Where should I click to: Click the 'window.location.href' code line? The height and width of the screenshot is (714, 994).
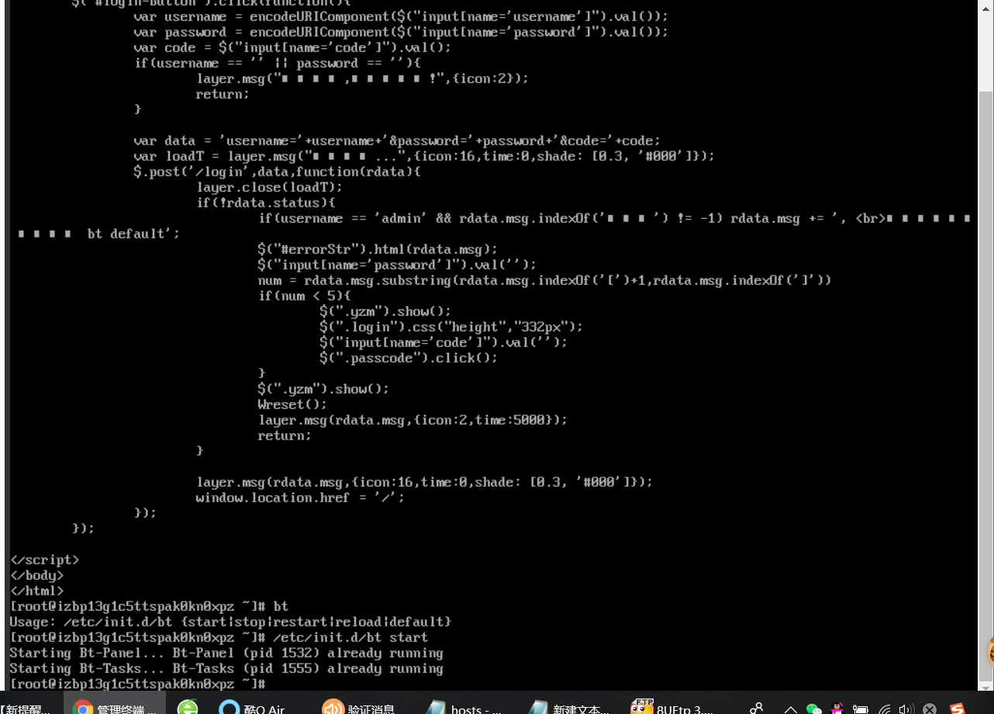[x=300, y=497]
